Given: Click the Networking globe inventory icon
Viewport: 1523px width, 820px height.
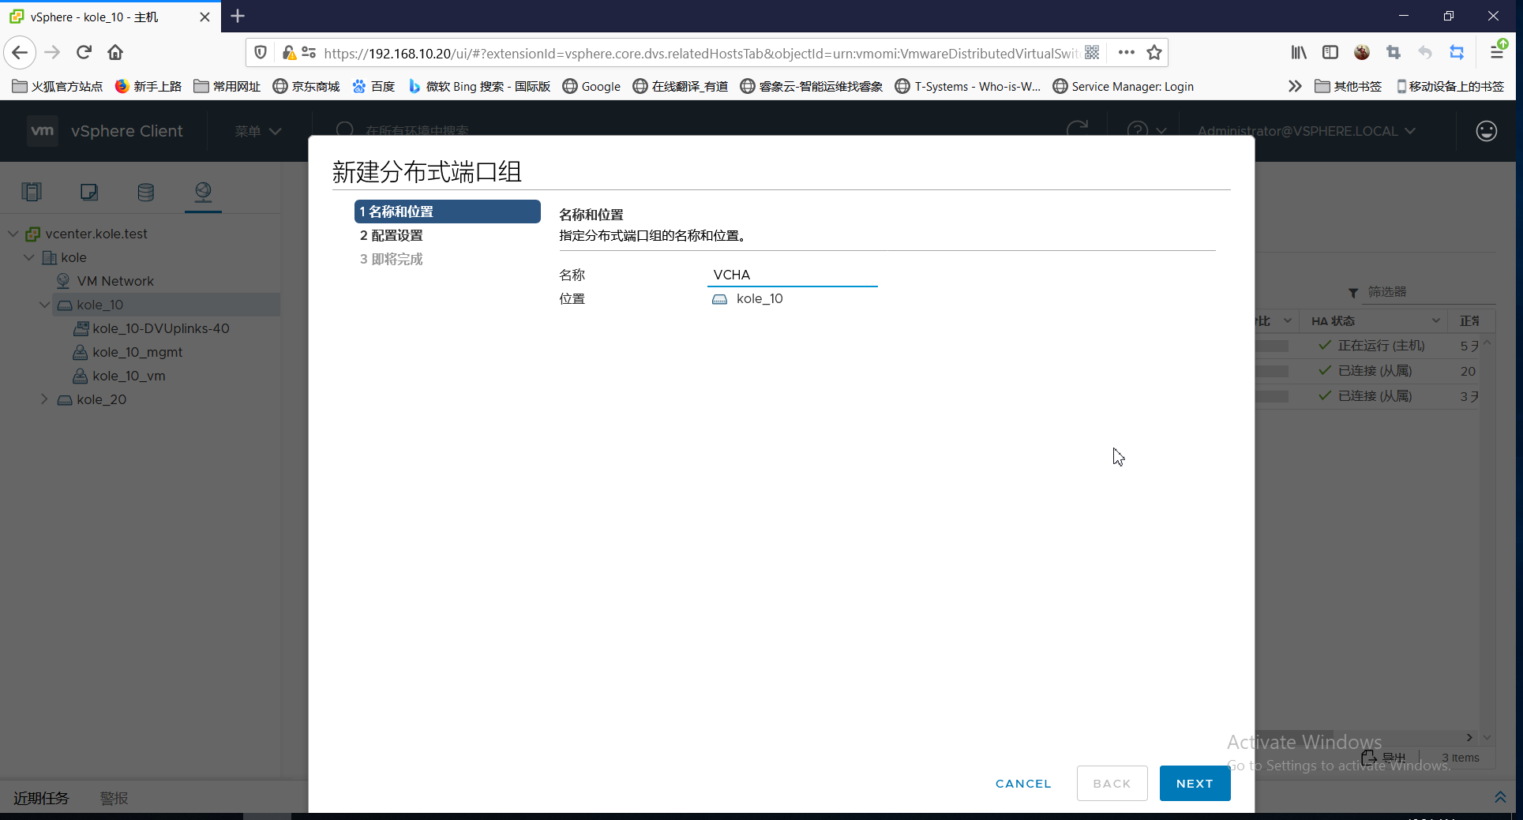Looking at the screenshot, I should pos(203,191).
